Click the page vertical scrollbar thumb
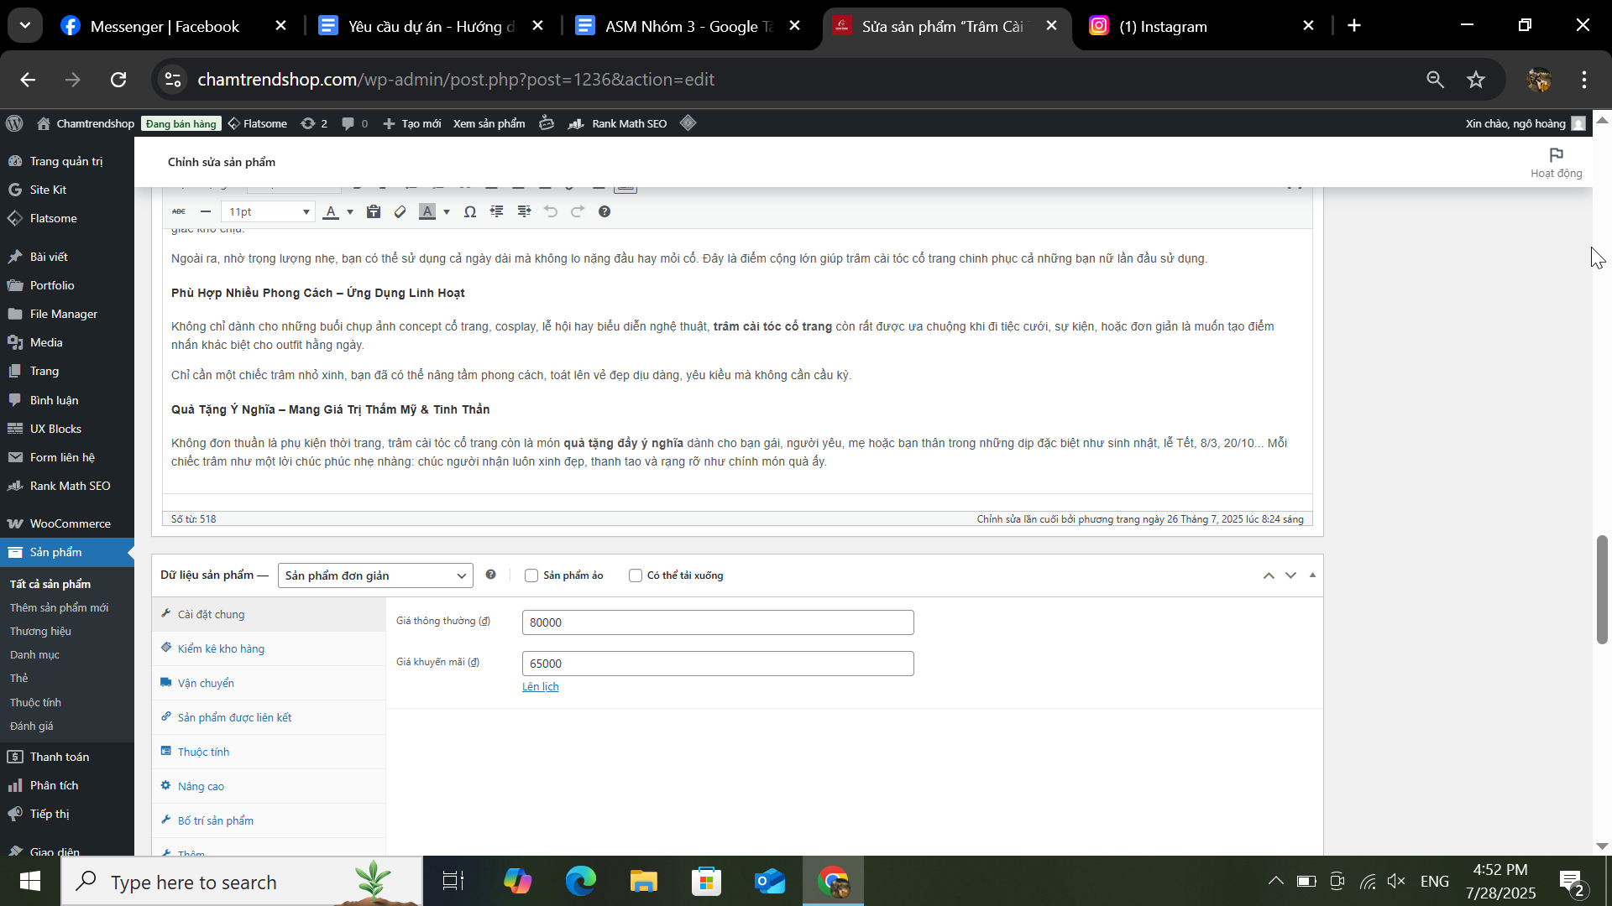 tap(1602, 589)
